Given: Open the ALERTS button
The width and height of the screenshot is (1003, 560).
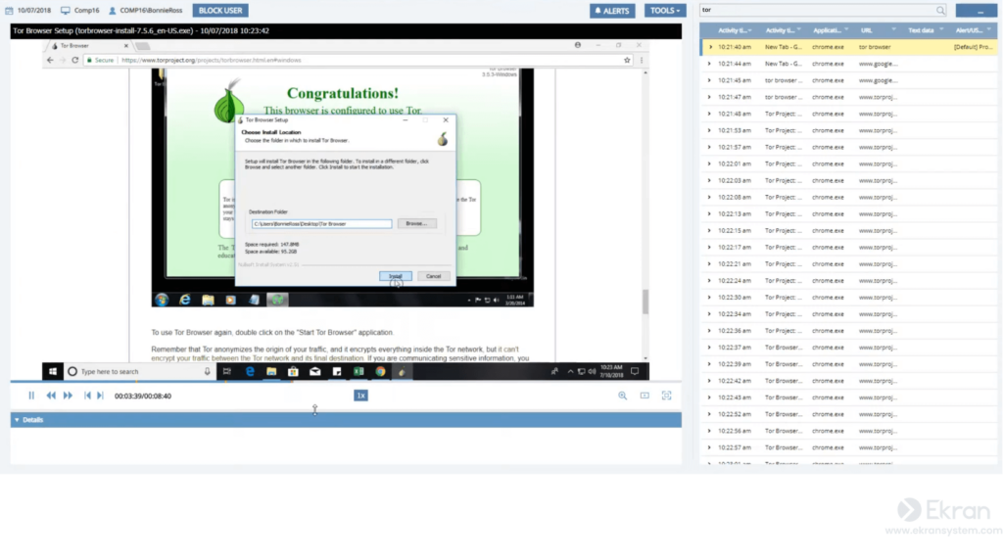Looking at the screenshot, I should [x=612, y=10].
